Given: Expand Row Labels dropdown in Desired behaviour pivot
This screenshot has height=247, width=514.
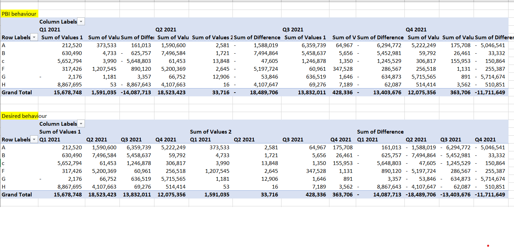Looking at the screenshot, I should click(34, 139).
